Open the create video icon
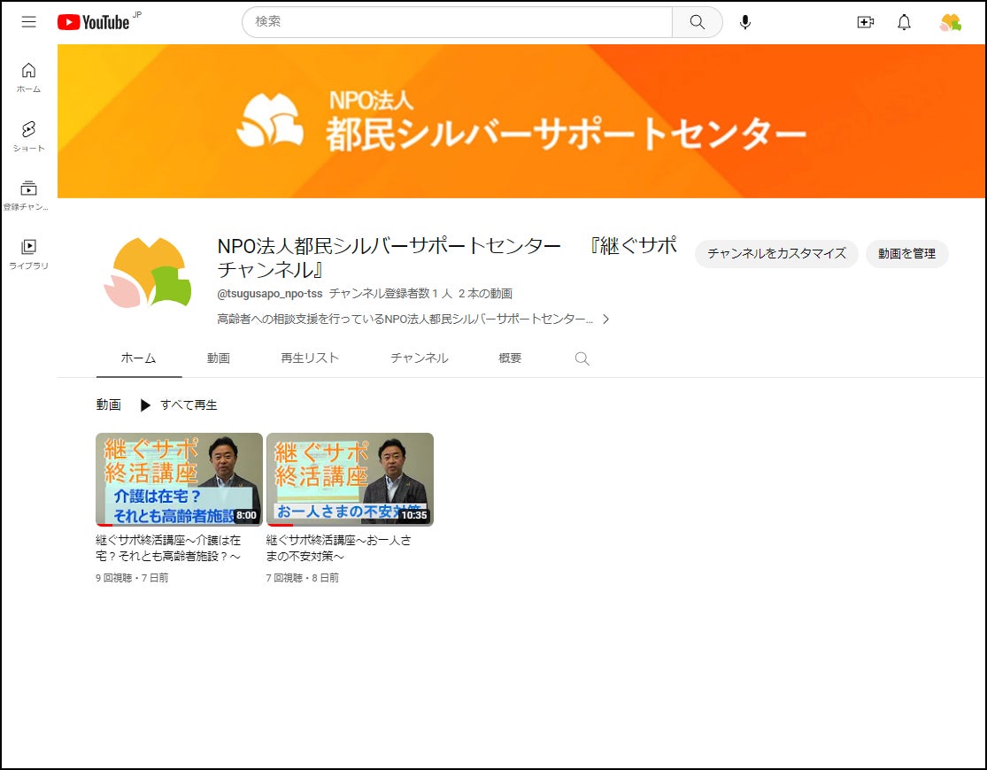987x770 pixels. point(866,22)
